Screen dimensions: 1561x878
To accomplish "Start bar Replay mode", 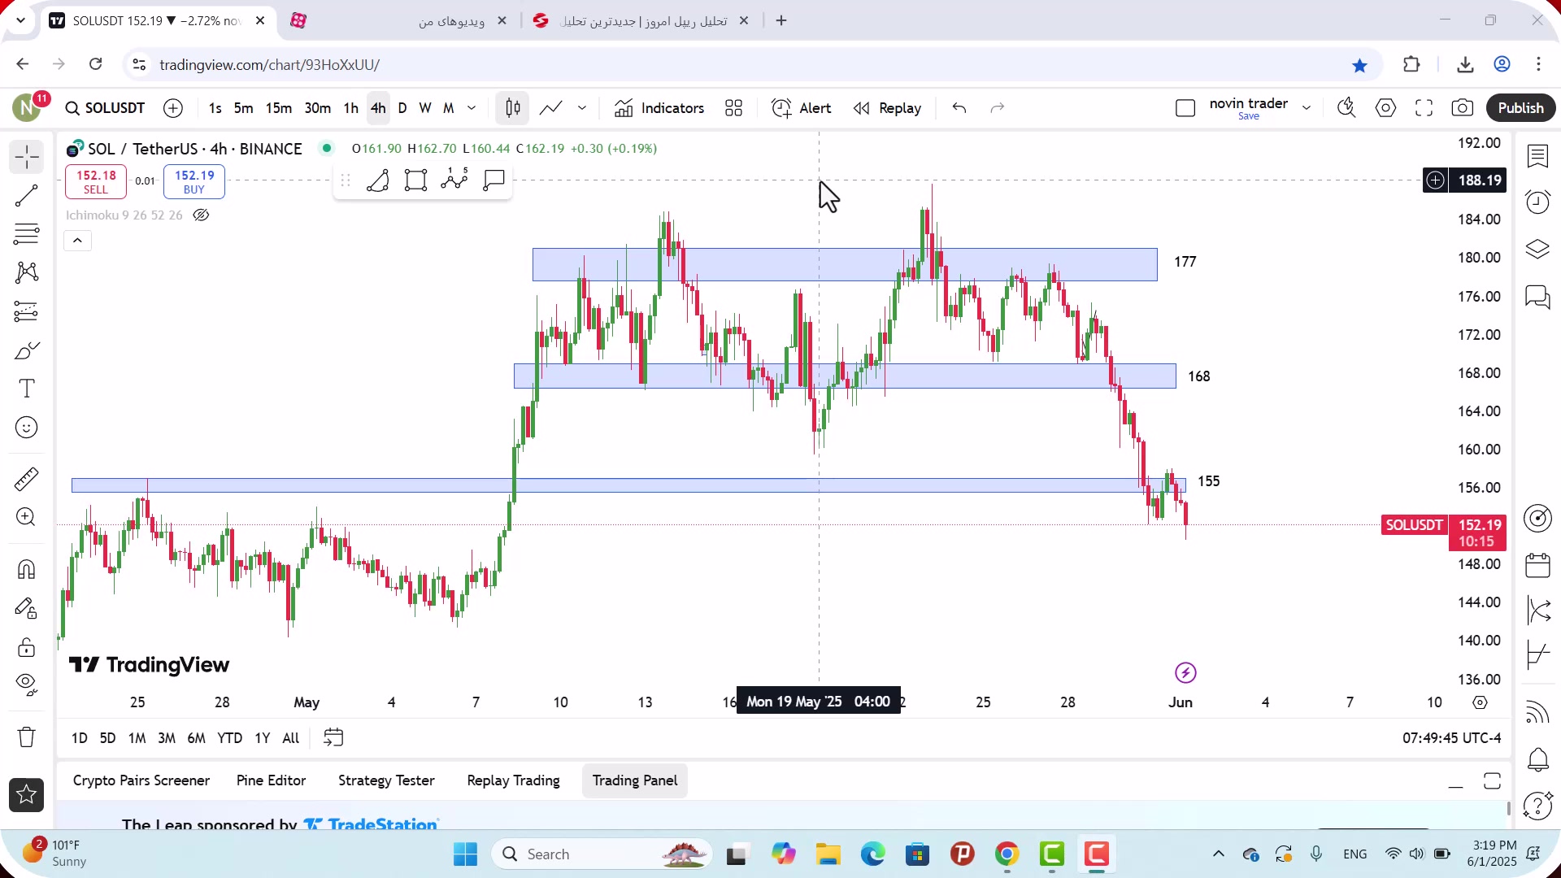I will 887,108.
